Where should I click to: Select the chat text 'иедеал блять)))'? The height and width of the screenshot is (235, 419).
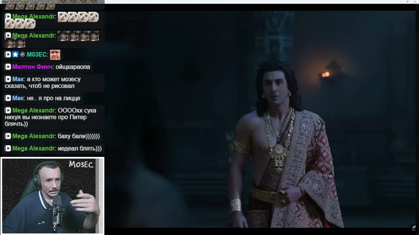(80, 149)
